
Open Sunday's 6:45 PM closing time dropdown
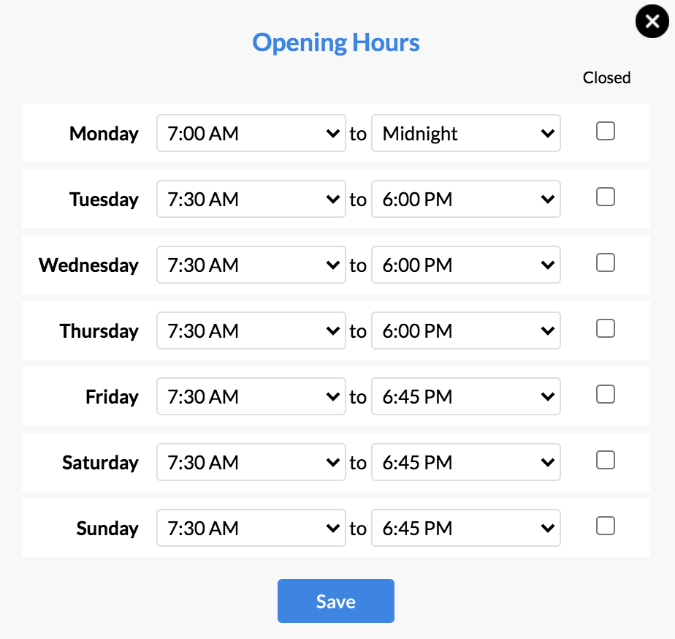point(466,528)
